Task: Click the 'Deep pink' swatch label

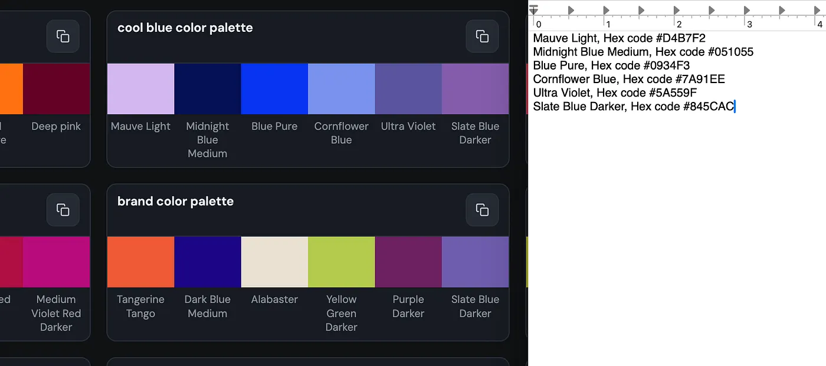Action: tap(56, 126)
